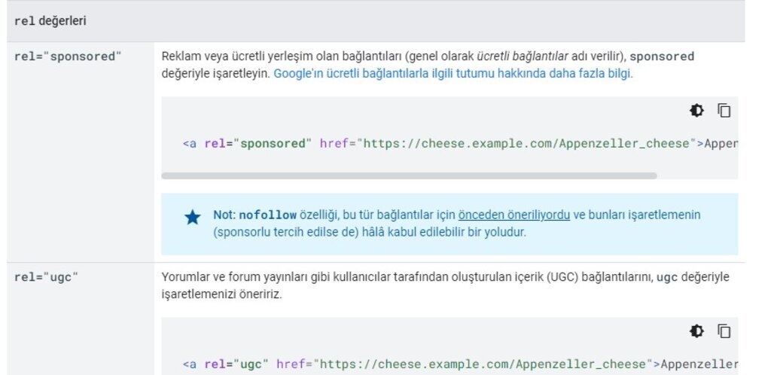
Task: Copy the ugc code sample
Action: pos(724,331)
